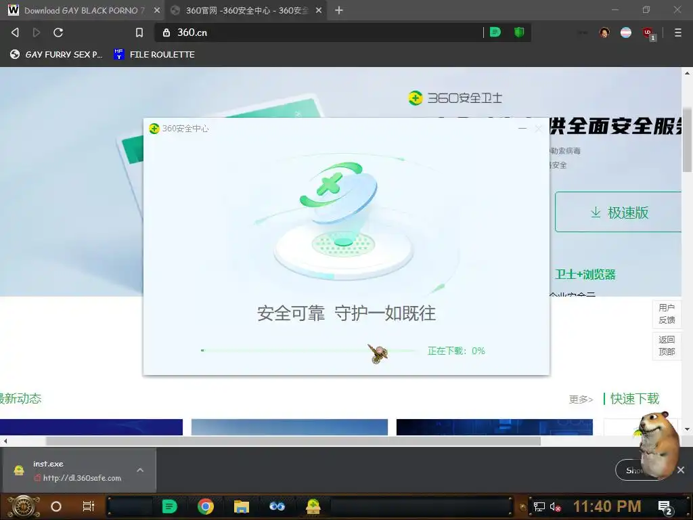The image size is (693, 520).
Task: Launch Google Chrome from the taskbar
Action: click(x=206, y=506)
